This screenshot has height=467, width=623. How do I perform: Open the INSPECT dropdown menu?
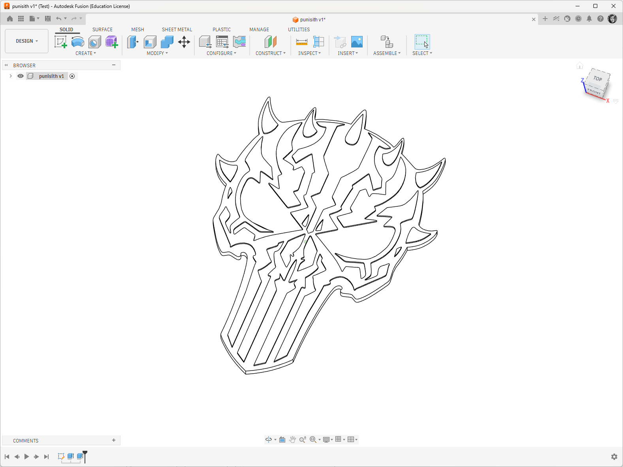coord(309,53)
